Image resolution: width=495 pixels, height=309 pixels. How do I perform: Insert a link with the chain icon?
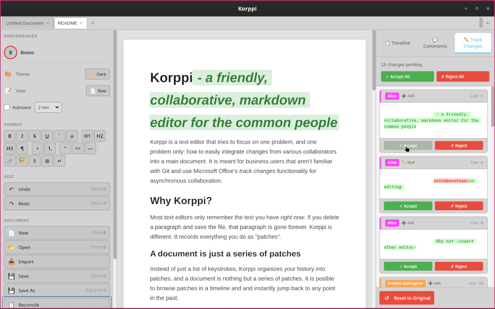pyautogui.click(x=10, y=161)
